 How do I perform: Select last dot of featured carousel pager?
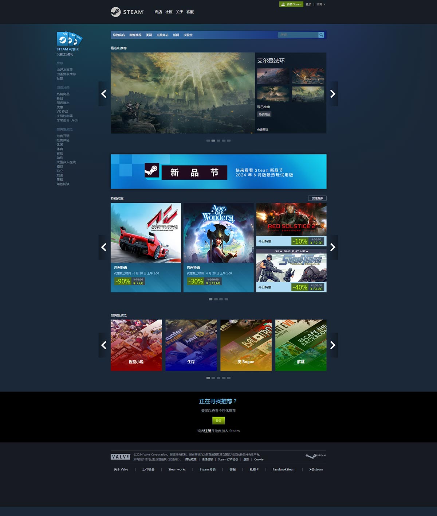point(229,140)
